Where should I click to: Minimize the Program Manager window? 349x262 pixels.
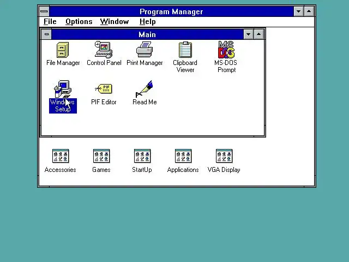(299, 11)
